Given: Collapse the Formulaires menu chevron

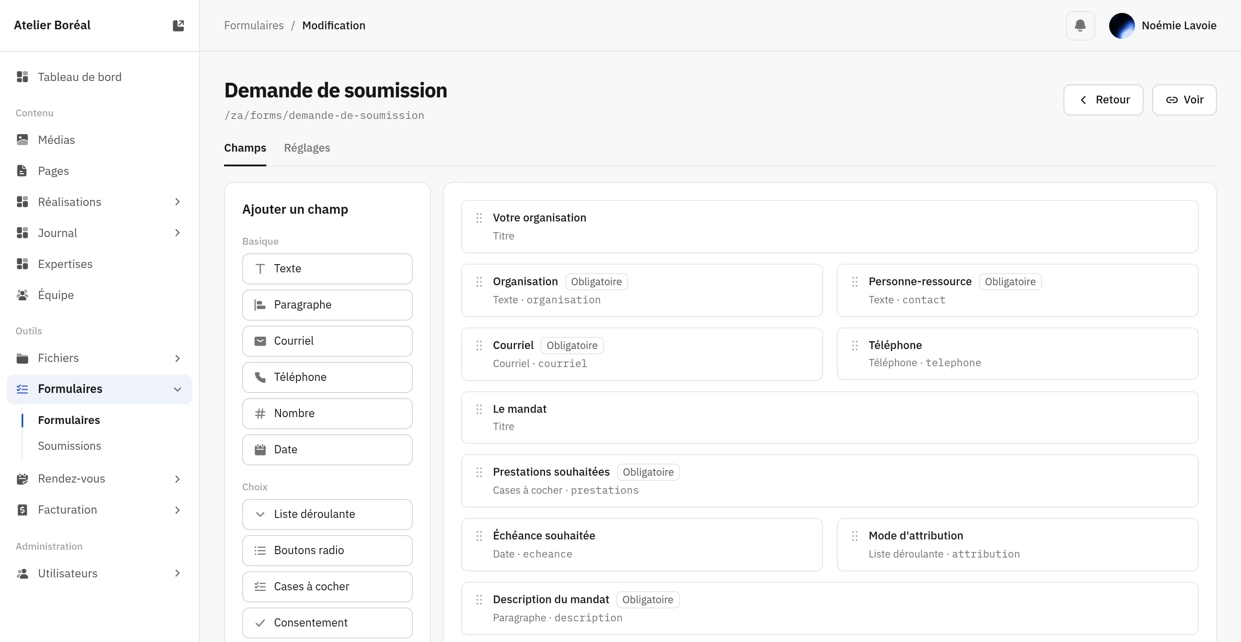Looking at the screenshot, I should click(177, 389).
